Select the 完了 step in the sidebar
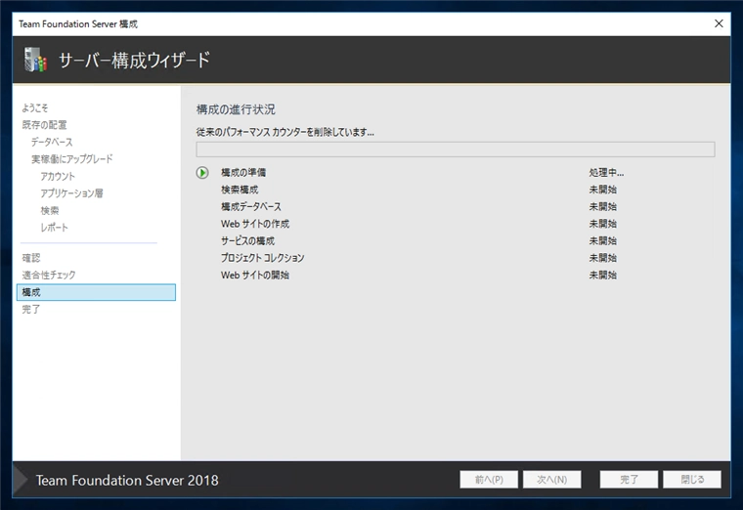 (31, 309)
